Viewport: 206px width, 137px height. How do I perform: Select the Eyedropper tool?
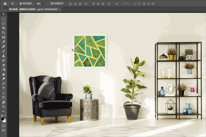[3, 42]
